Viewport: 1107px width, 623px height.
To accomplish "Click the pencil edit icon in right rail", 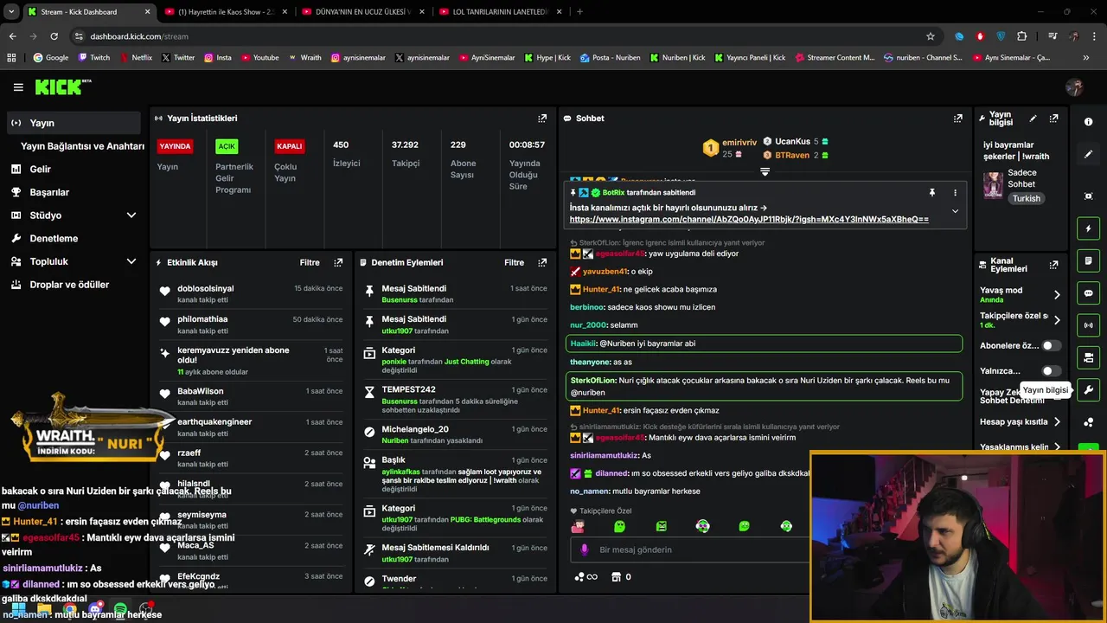I will pos(1088,154).
